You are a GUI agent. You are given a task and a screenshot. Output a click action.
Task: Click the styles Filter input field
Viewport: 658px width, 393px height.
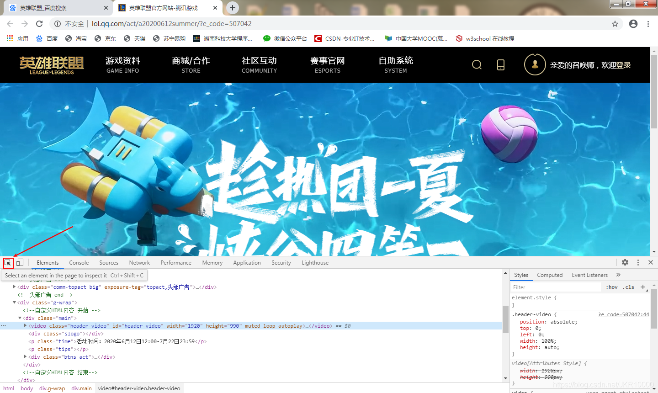click(x=556, y=287)
